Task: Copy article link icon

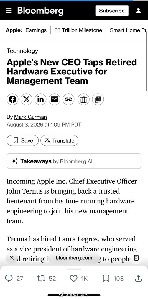Action: point(68,99)
